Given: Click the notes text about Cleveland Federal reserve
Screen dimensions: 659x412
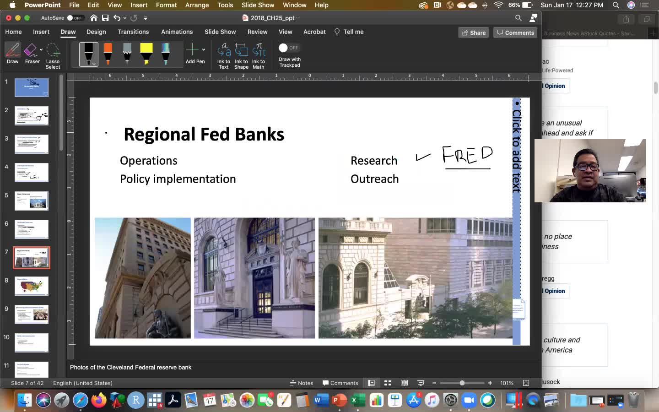Looking at the screenshot, I should point(130,367).
